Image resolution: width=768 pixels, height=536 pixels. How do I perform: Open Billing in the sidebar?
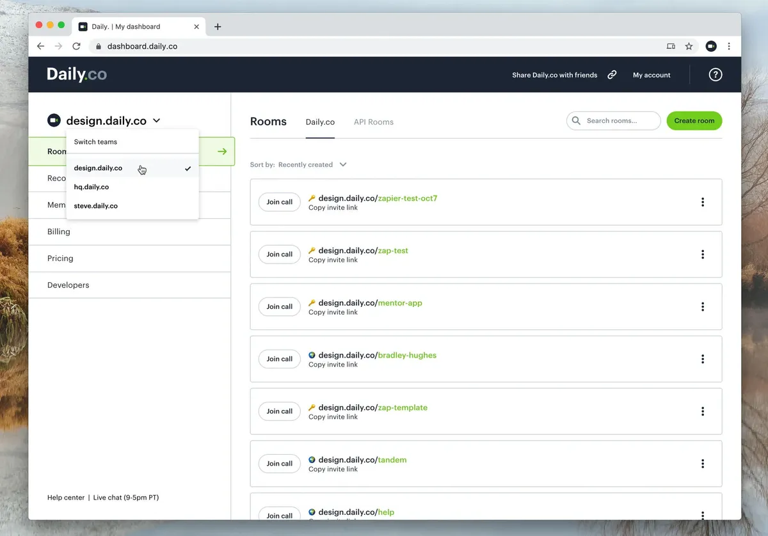click(x=129, y=232)
